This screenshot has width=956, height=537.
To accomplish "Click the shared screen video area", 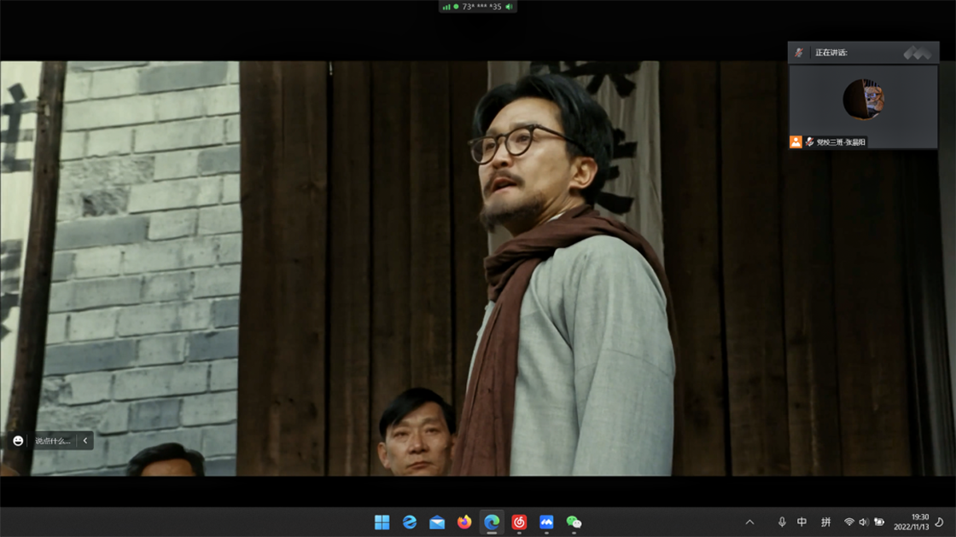I will coord(478,268).
